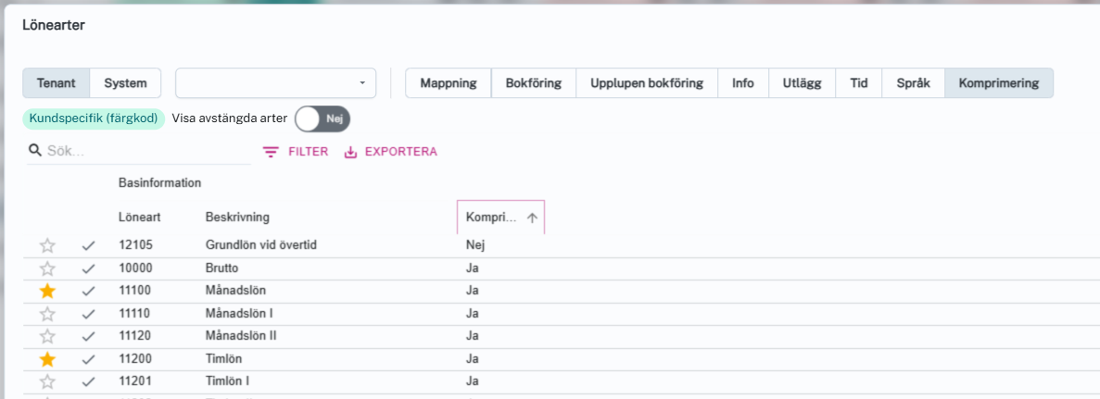
Task: Click the checkmark on 11120 Månadslön II row
Action: coord(89,336)
